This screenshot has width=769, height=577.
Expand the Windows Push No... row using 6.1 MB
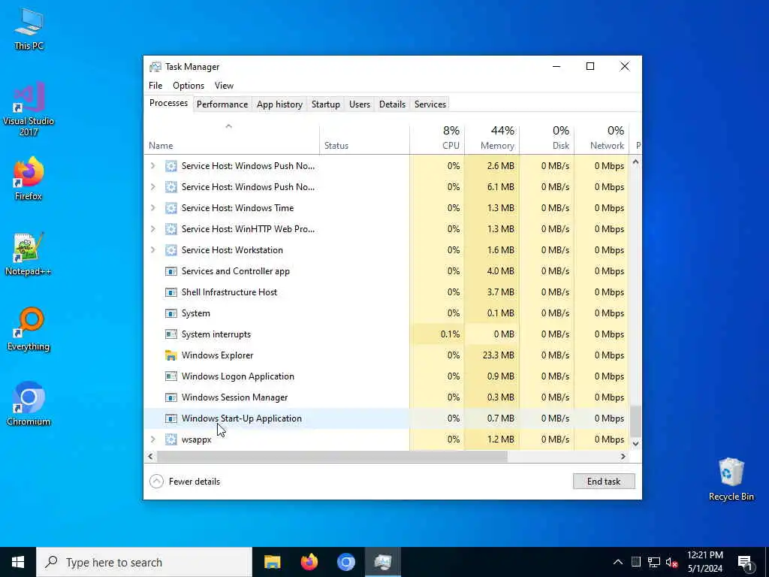coord(153,187)
